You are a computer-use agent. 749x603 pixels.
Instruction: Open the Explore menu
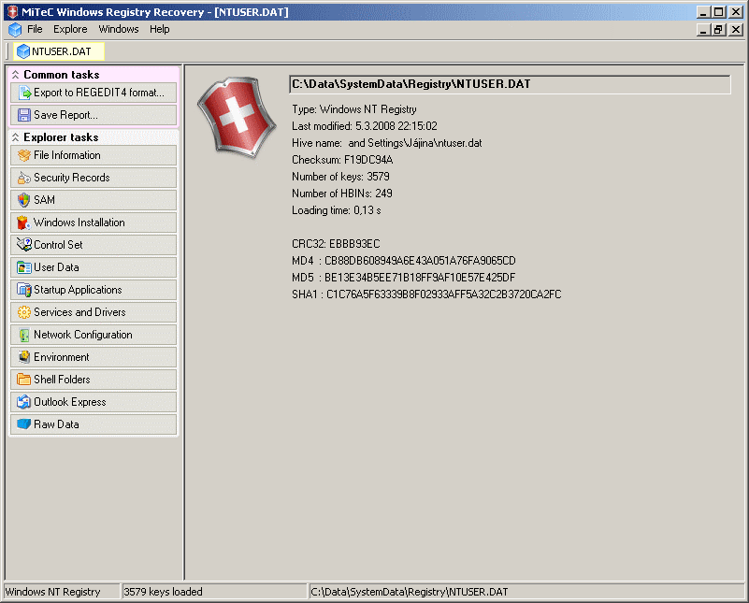(70, 29)
